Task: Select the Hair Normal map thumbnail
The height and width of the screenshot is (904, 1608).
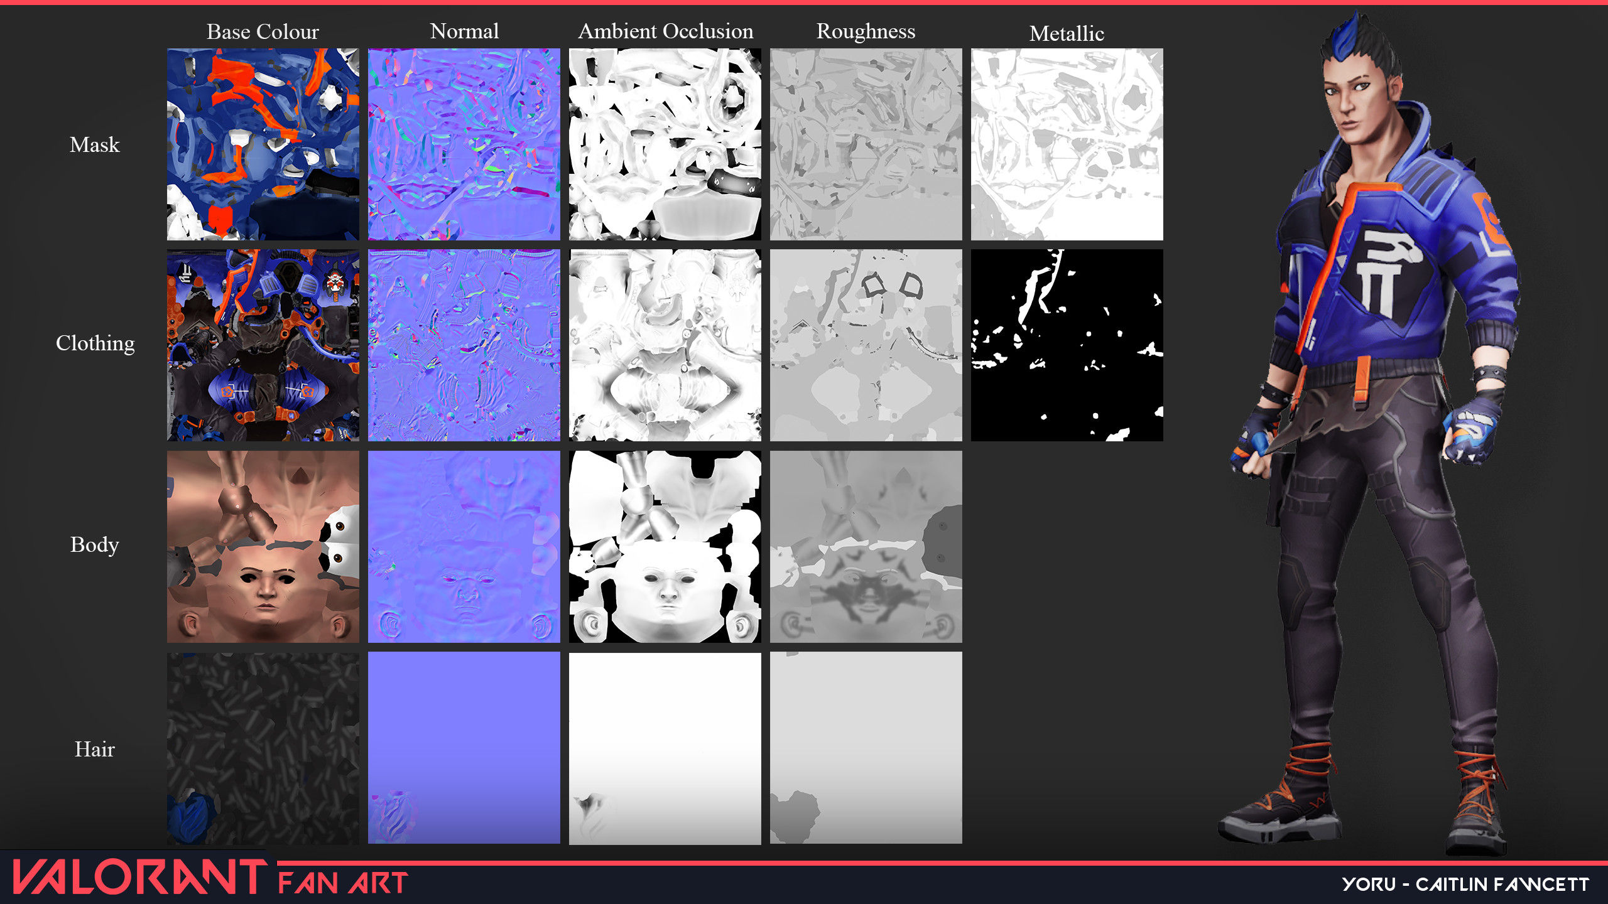Action: click(x=464, y=748)
